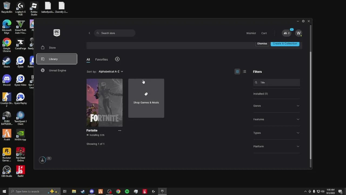
Task: Expand the Types filter
Action: pyautogui.click(x=276, y=133)
